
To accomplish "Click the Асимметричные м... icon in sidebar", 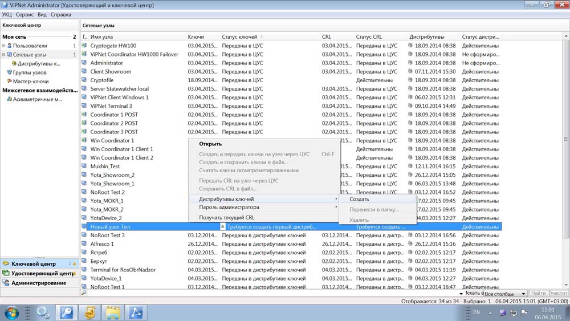I will 10,99.
